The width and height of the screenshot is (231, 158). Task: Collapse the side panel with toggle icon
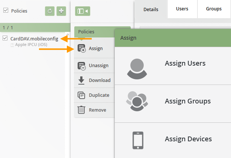click(x=82, y=11)
